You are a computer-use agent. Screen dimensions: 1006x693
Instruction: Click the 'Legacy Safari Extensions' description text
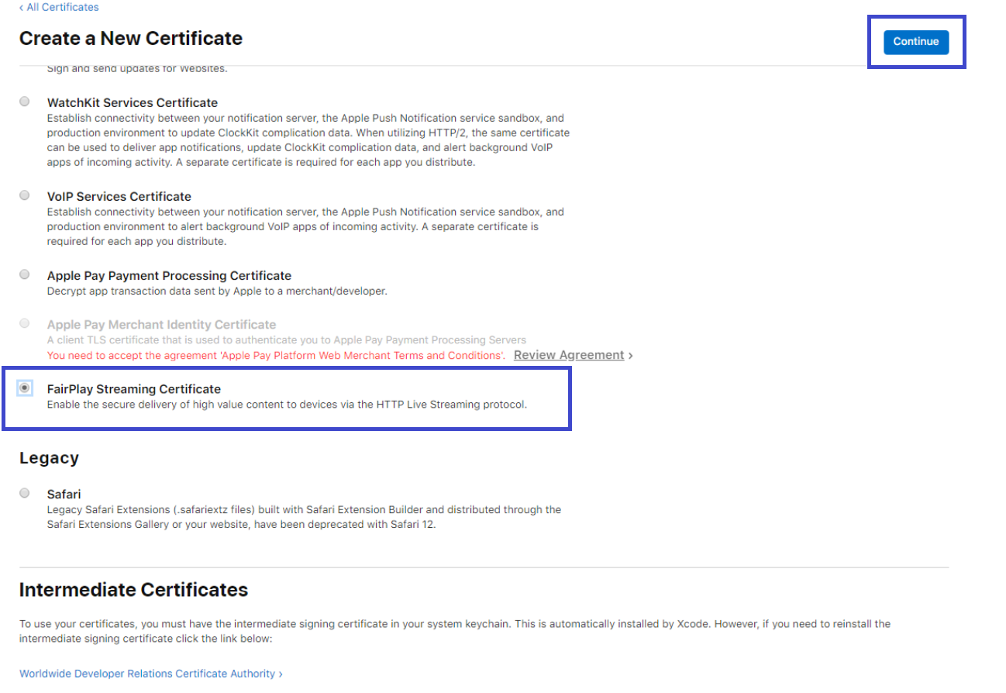click(x=305, y=517)
